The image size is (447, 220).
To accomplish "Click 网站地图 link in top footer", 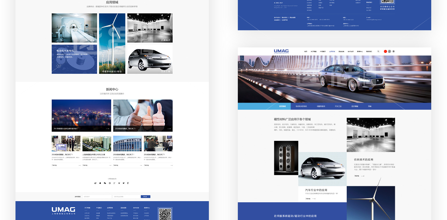I will point(293,17).
